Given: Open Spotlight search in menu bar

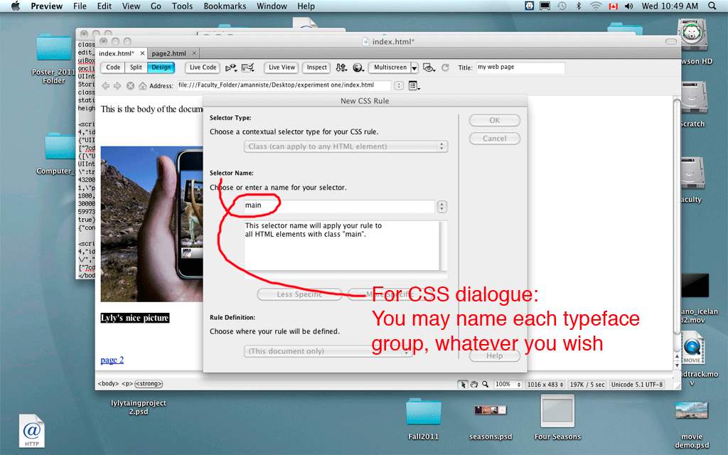Looking at the screenshot, I should coord(712,6).
